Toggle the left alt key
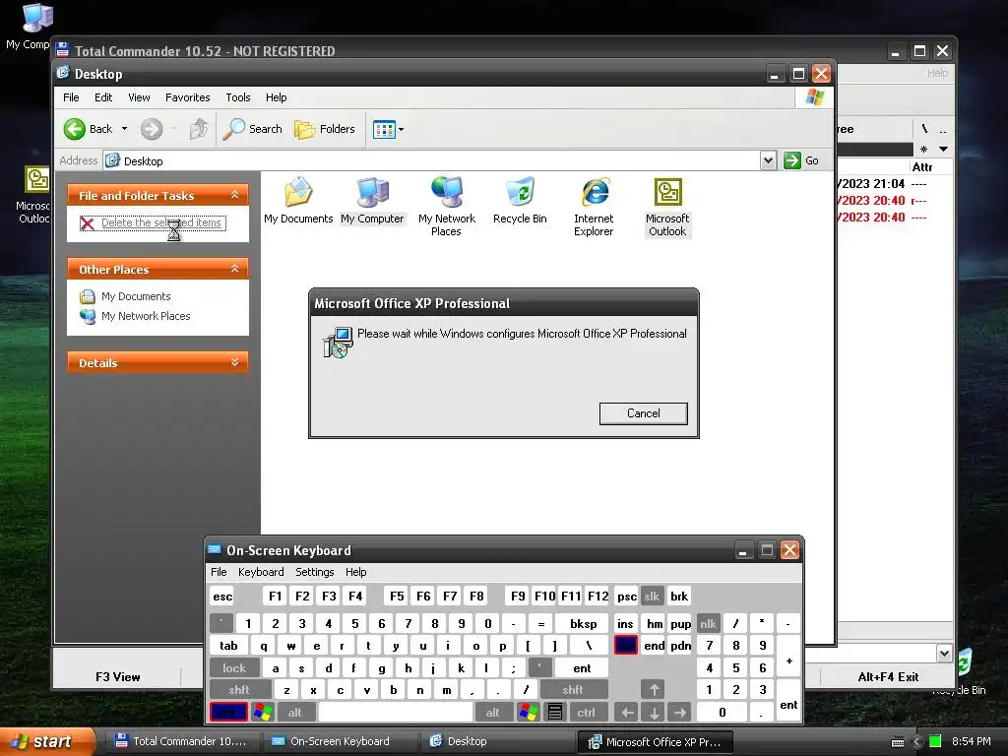This screenshot has height=756, width=1008. coord(295,713)
